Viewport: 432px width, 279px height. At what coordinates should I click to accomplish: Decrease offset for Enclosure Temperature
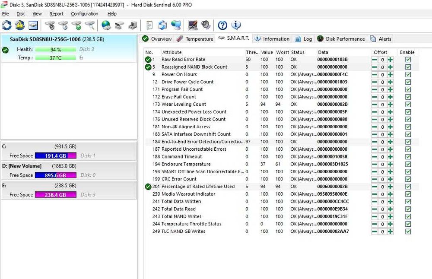(x=375, y=164)
